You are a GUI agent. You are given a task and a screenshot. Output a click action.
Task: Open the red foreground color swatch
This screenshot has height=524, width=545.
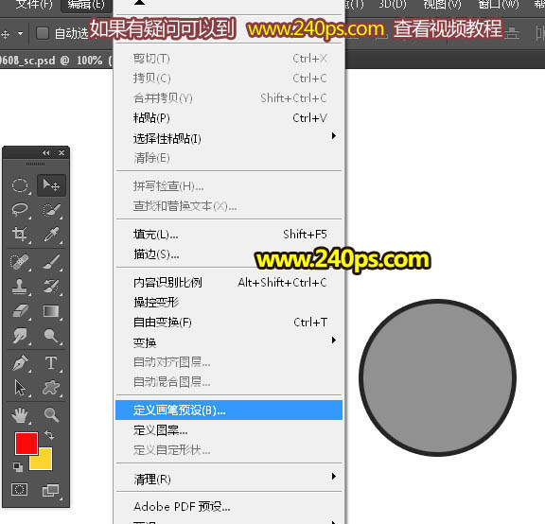(26, 444)
